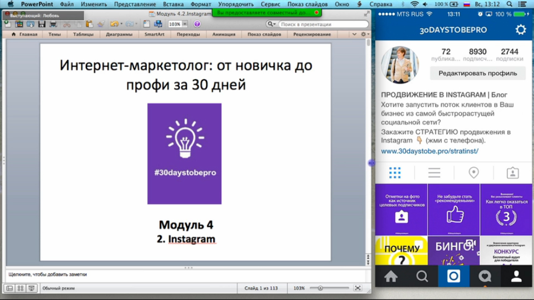534x300 pixels.
Task: Click the Redo arrow icon
Action: coord(129,24)
